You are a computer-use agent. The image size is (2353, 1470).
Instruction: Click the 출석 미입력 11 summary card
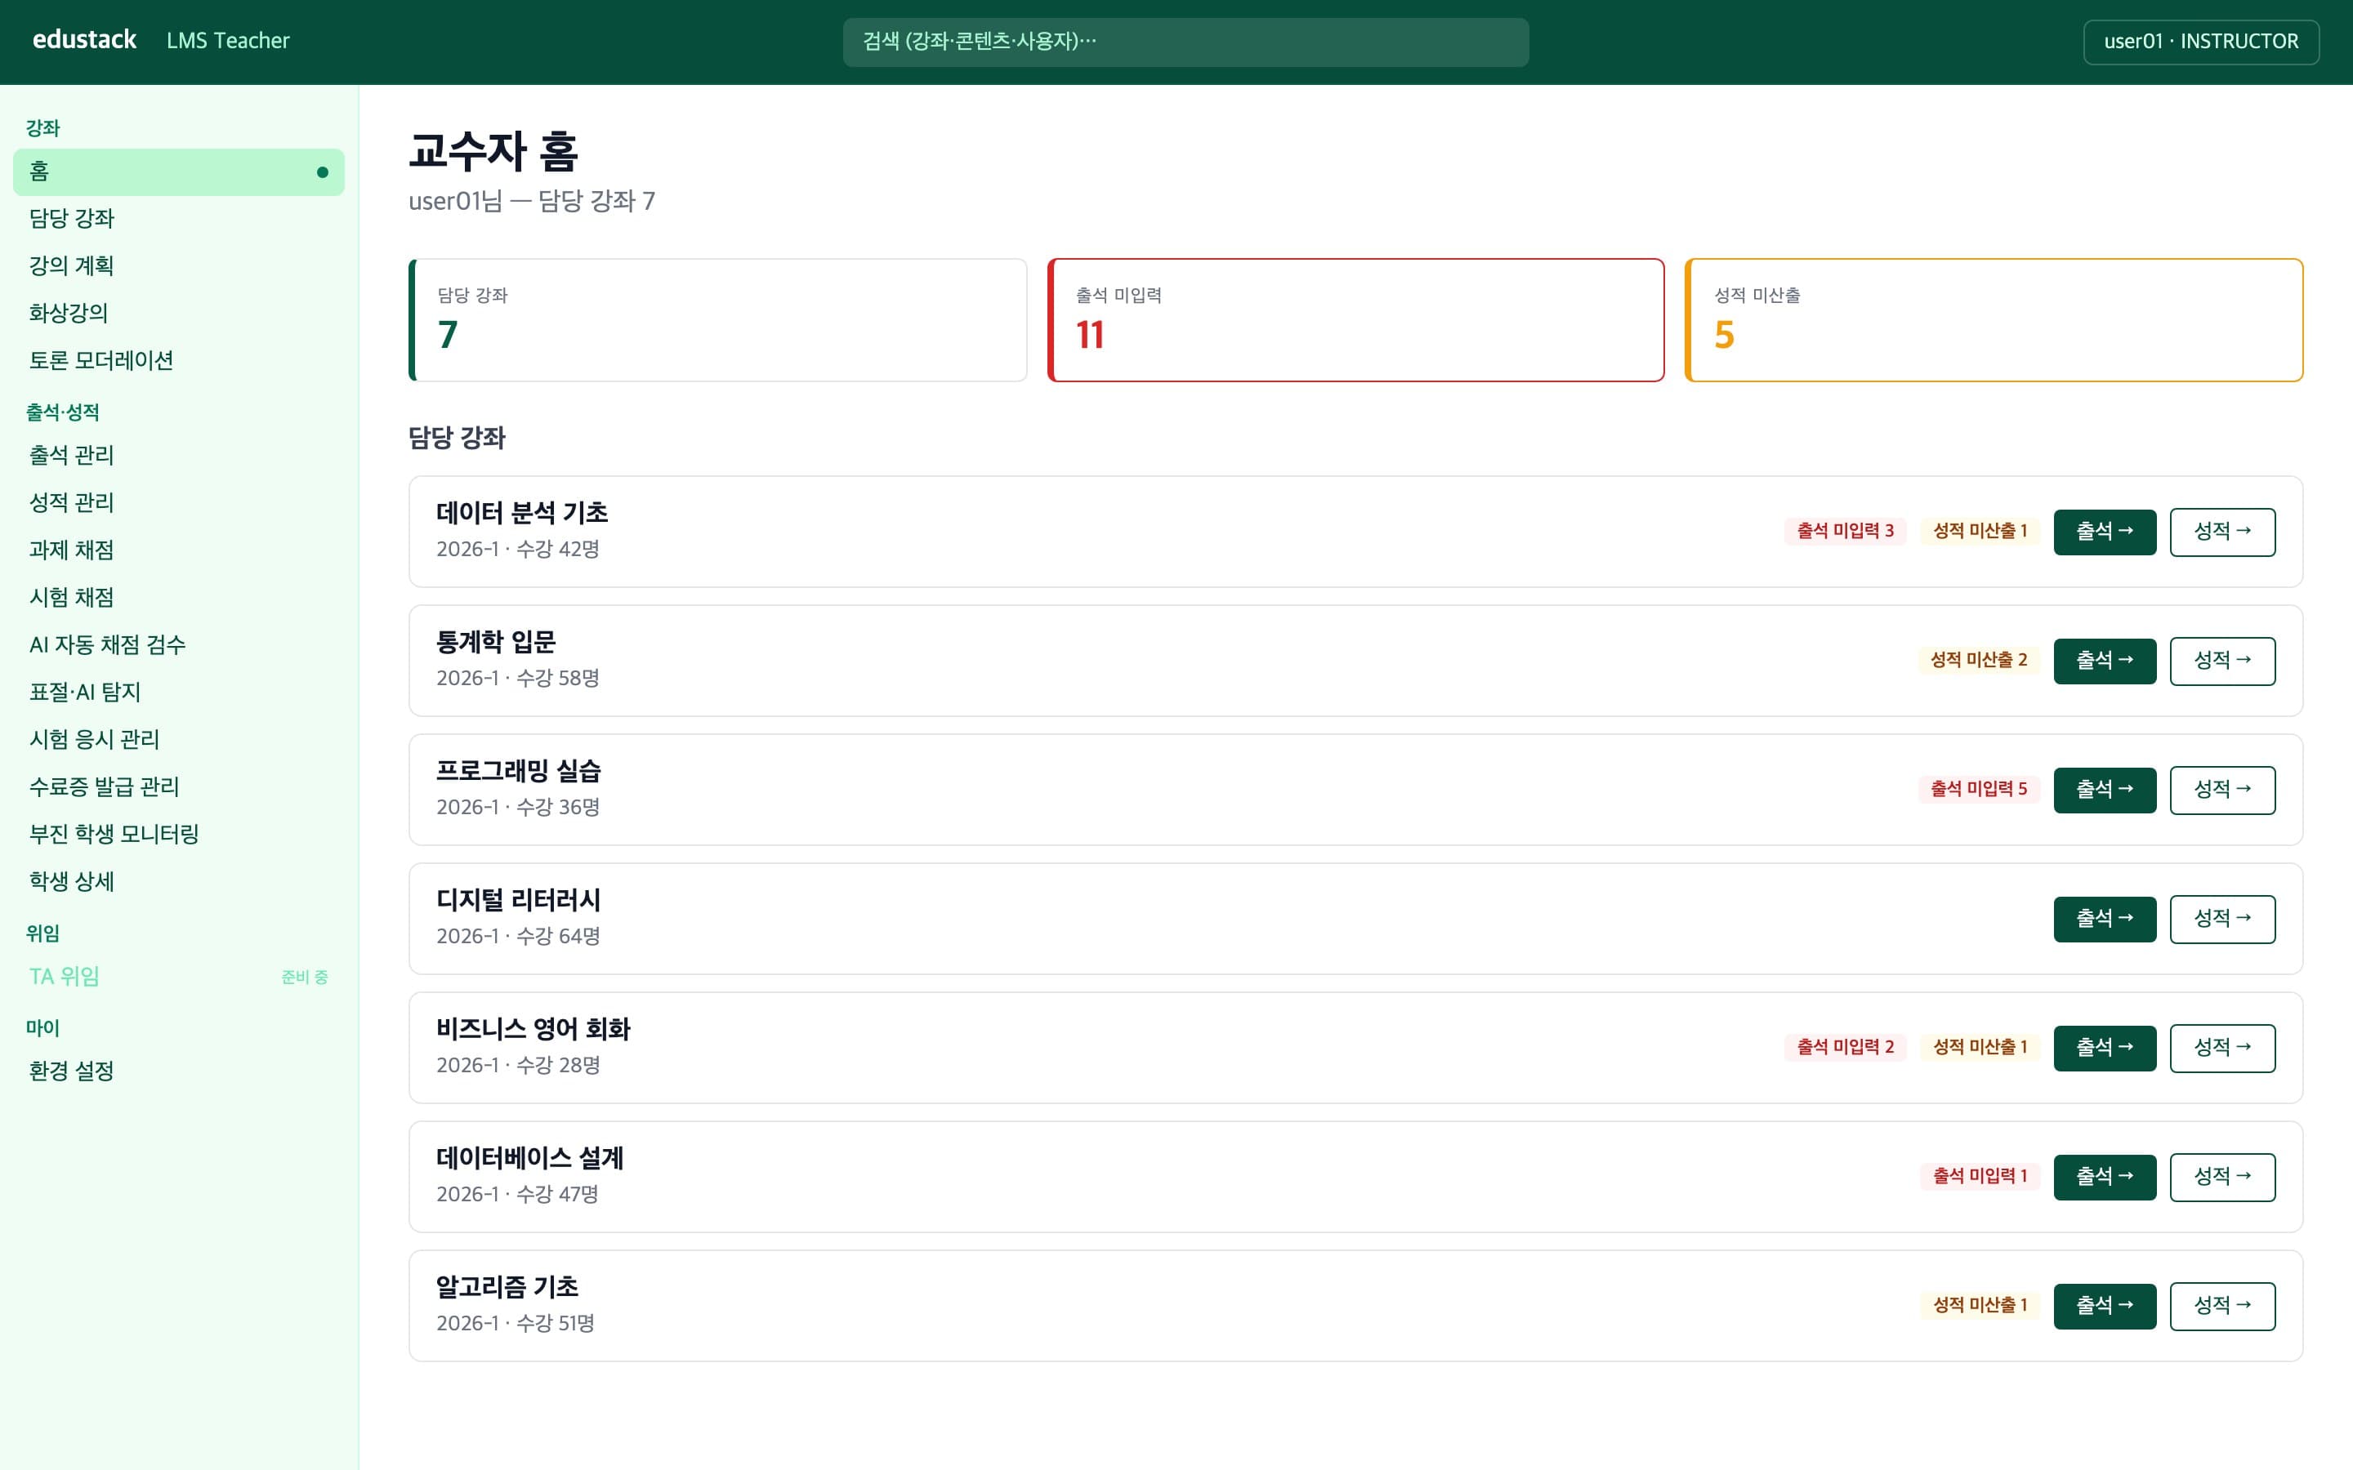[x=1355, y=320]
